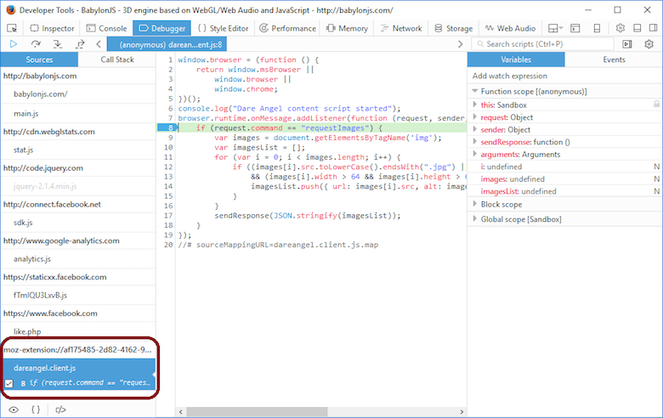Viewport: 663px width, 418px height.
Task: Click the Step Over icon
Action: 36,44
